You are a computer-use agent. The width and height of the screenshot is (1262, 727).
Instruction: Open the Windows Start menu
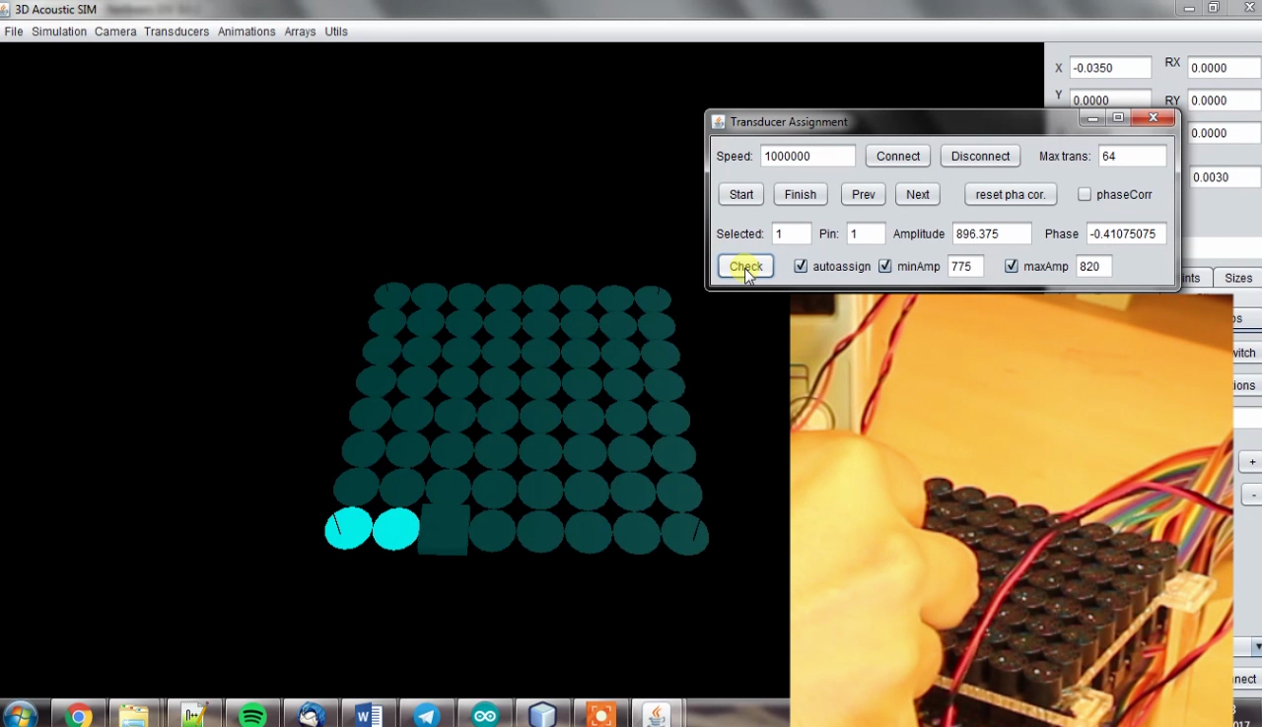(22, 713)
